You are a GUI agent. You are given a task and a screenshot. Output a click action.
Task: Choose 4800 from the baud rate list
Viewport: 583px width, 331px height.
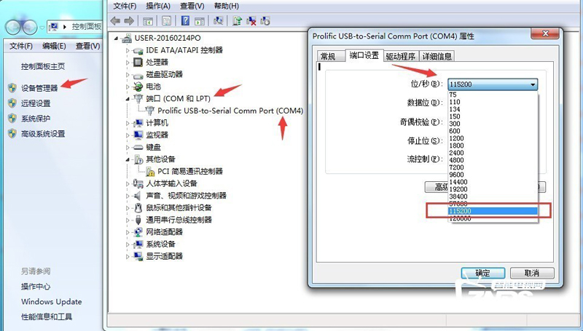[493, 160]
